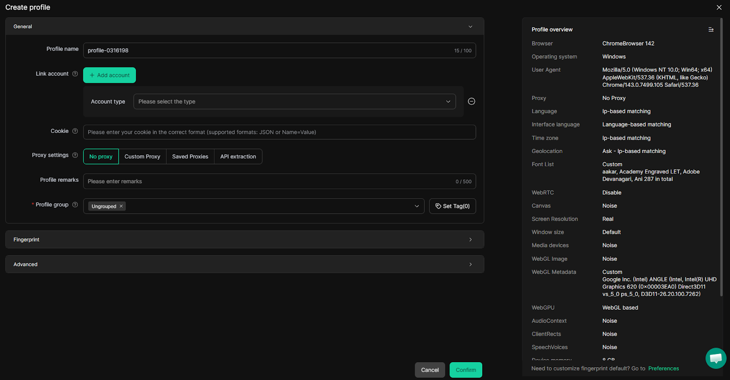Screen dimensions: 730x380
Task: Choose the Saved Proxies option
Action: click(x=190, y=157)
